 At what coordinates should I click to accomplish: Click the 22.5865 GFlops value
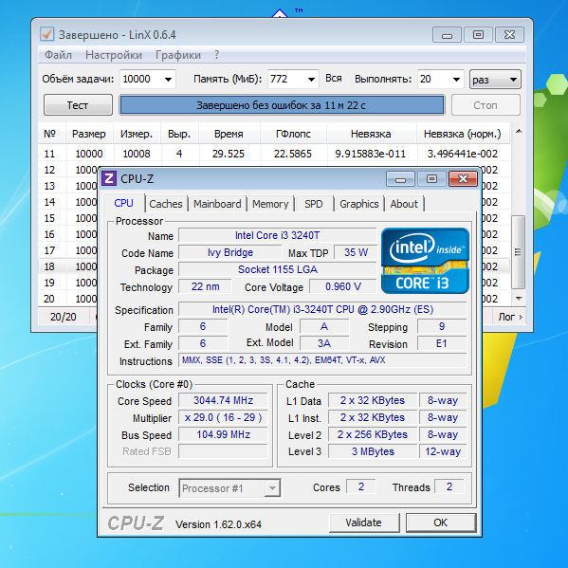point(293,154)
